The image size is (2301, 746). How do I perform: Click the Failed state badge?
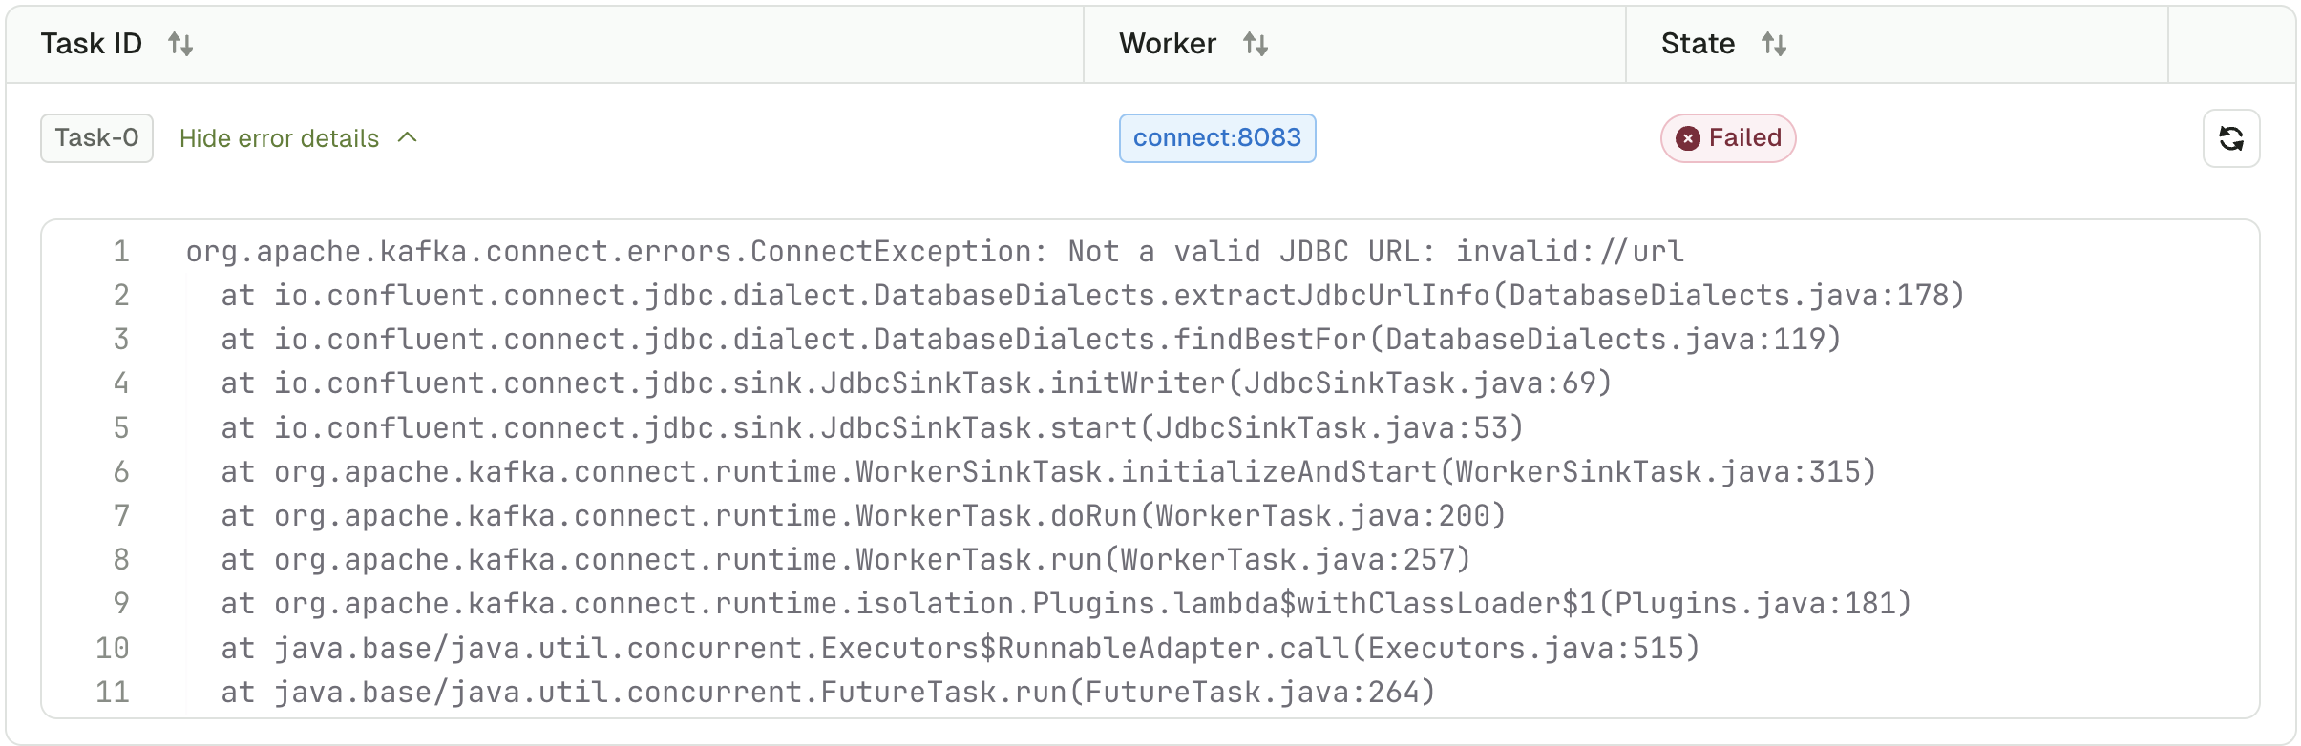tap(1728, 138)
